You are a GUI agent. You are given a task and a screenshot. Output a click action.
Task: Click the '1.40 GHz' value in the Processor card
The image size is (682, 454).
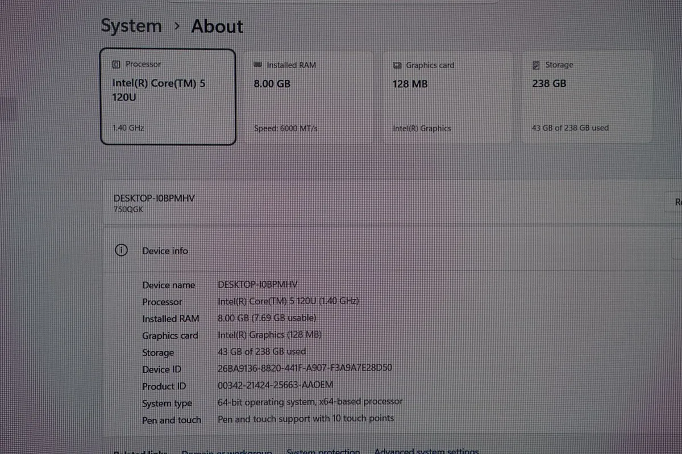(128, 128)
